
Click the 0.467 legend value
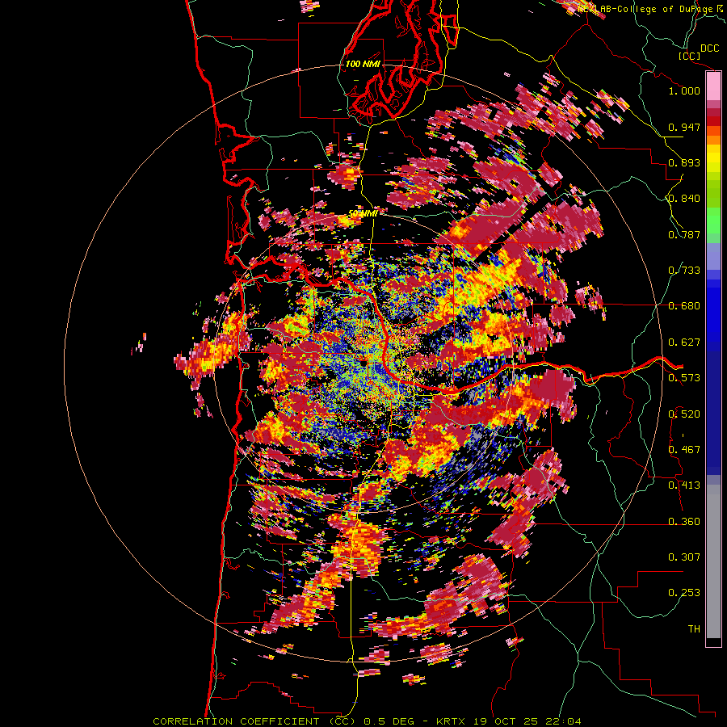click(x=684, y=450)
